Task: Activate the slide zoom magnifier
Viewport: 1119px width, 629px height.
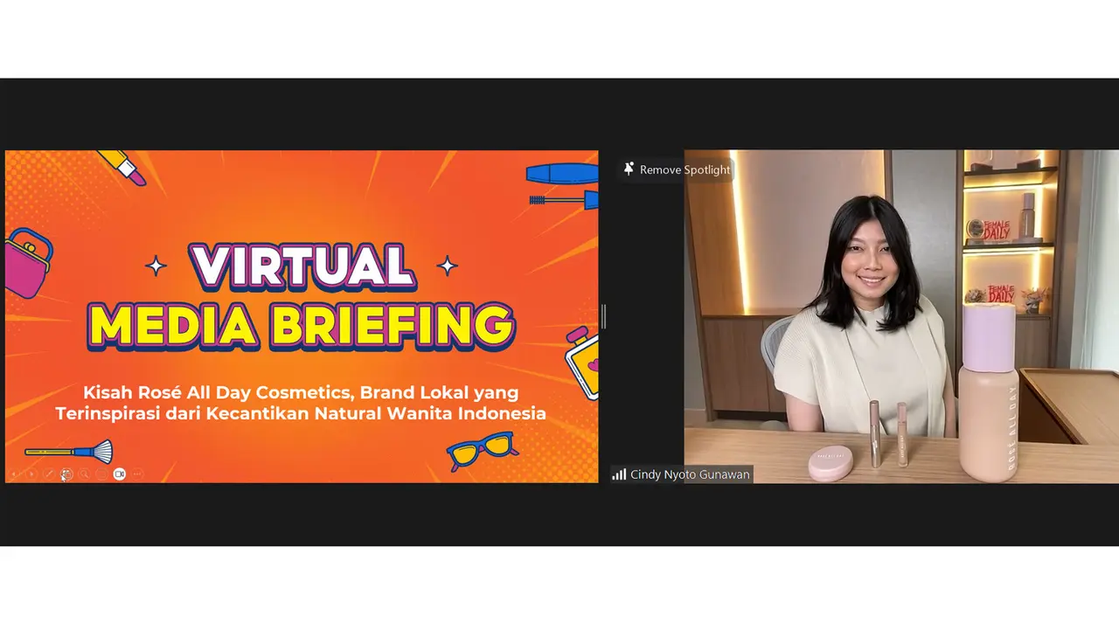Action: pos(84,473)
